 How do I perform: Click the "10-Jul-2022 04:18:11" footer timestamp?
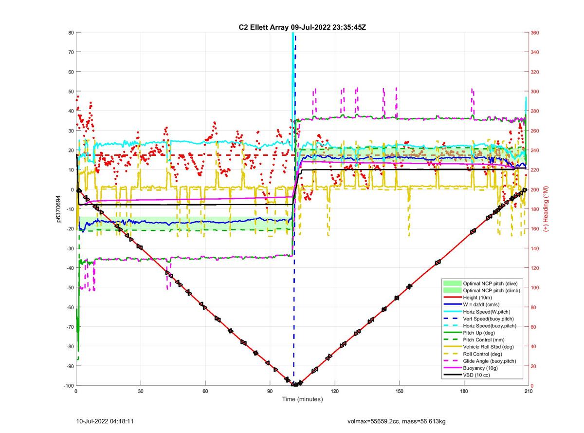click(105, 420)
